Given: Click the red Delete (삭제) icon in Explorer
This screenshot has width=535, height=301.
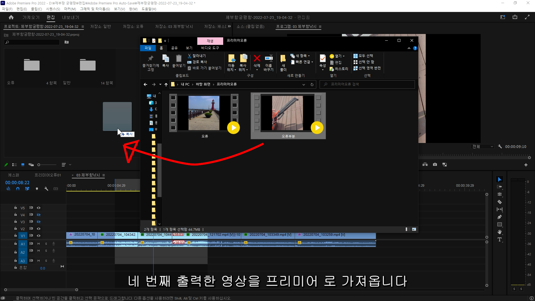Looking at the screenshot, I should click(257, 59).
